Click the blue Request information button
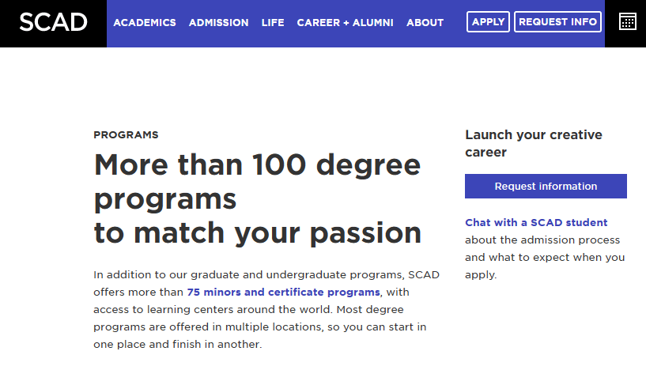This screenshot has height=370, width=646. click(546, 187)
